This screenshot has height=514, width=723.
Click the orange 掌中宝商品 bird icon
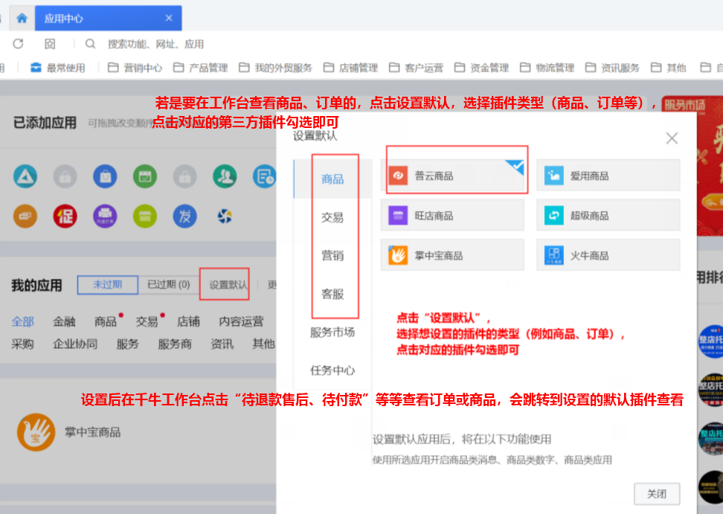36,432
